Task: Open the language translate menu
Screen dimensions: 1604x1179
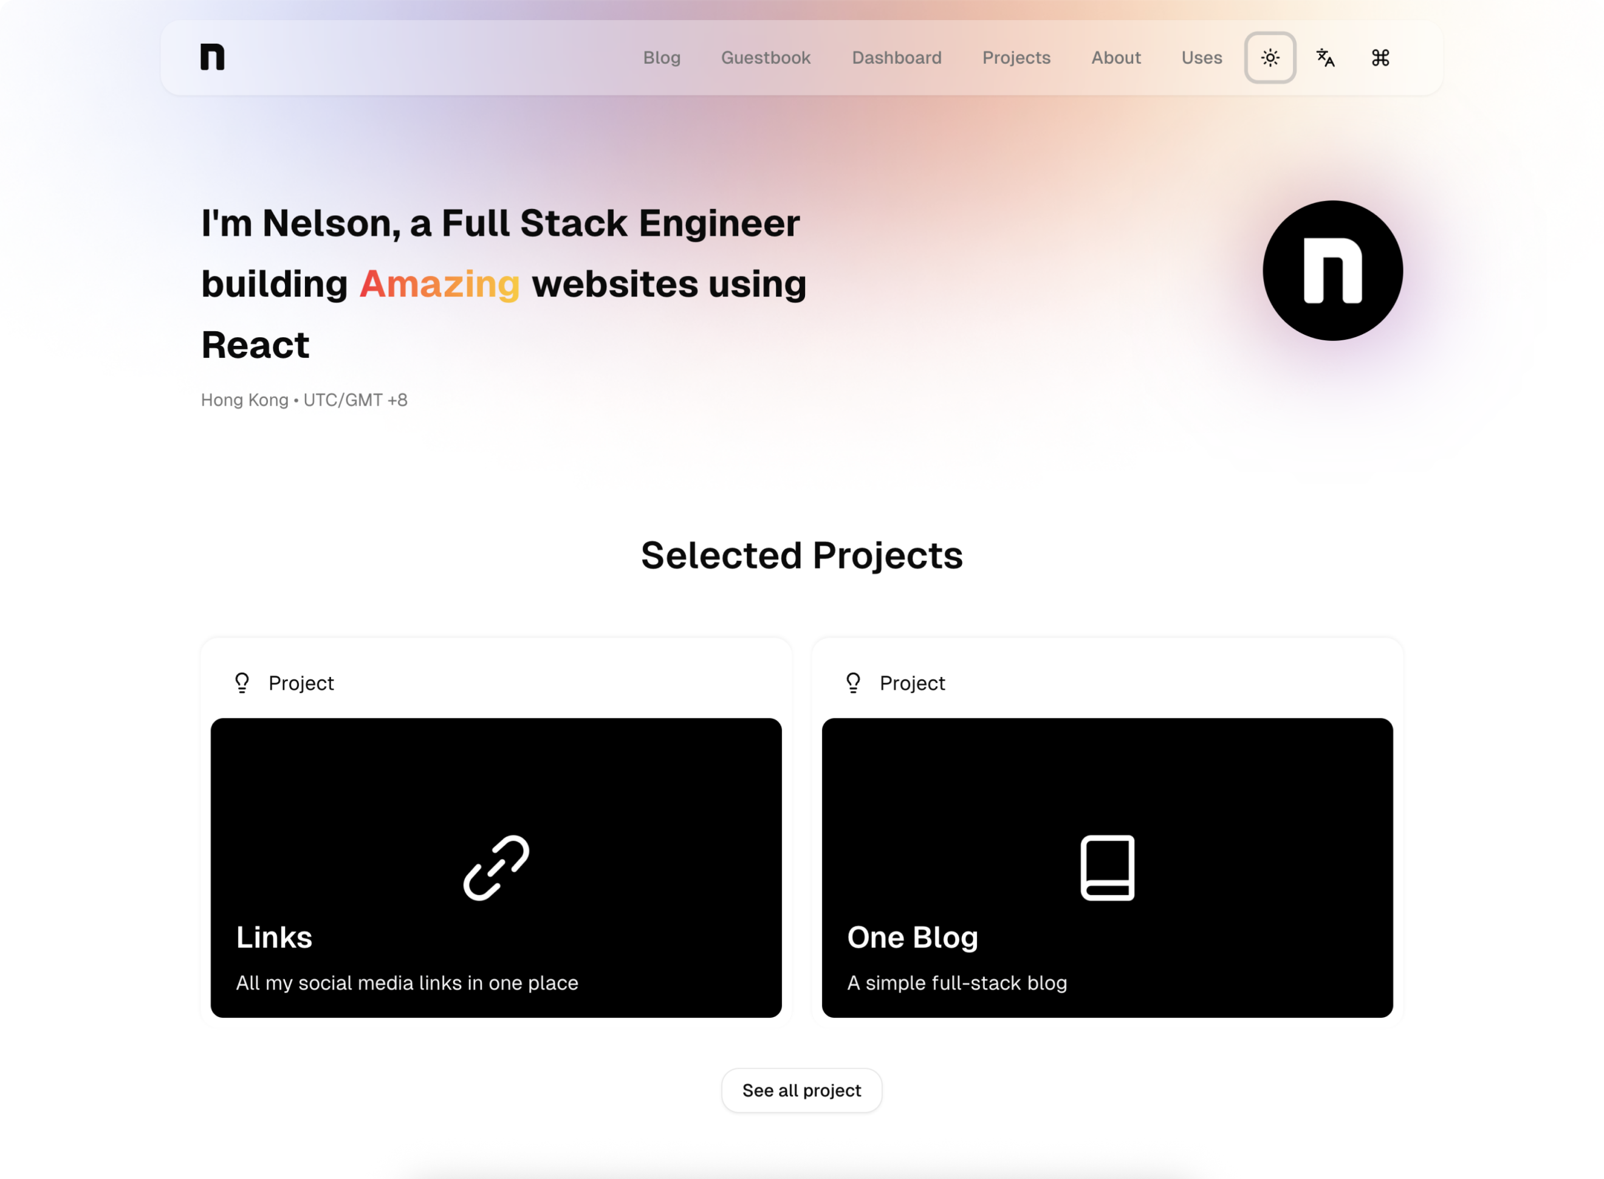Action: click(1325, 58)
